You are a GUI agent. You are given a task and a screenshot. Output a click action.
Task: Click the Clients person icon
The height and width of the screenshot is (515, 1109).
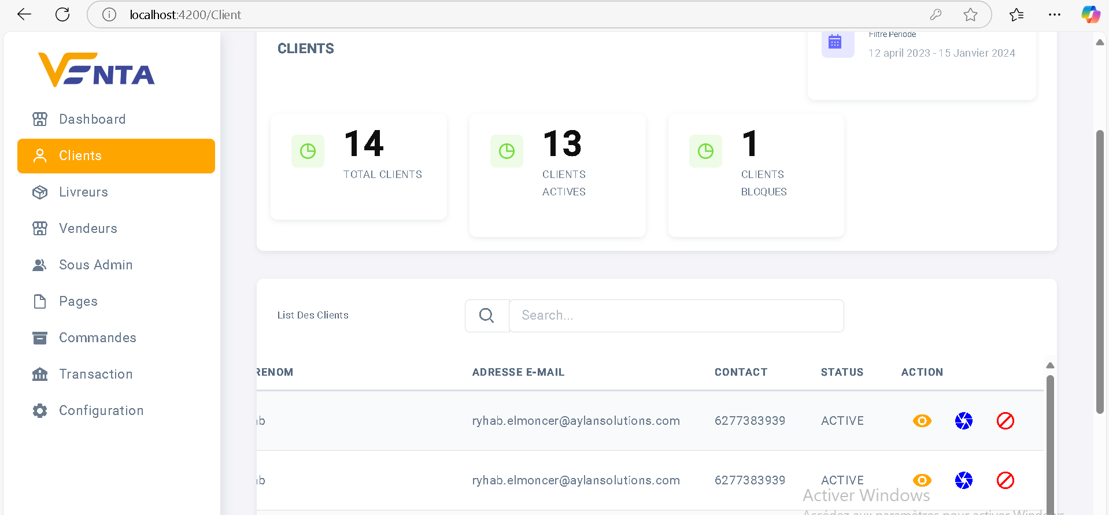40,156
